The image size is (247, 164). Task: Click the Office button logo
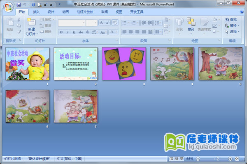[x=8, y=7]
